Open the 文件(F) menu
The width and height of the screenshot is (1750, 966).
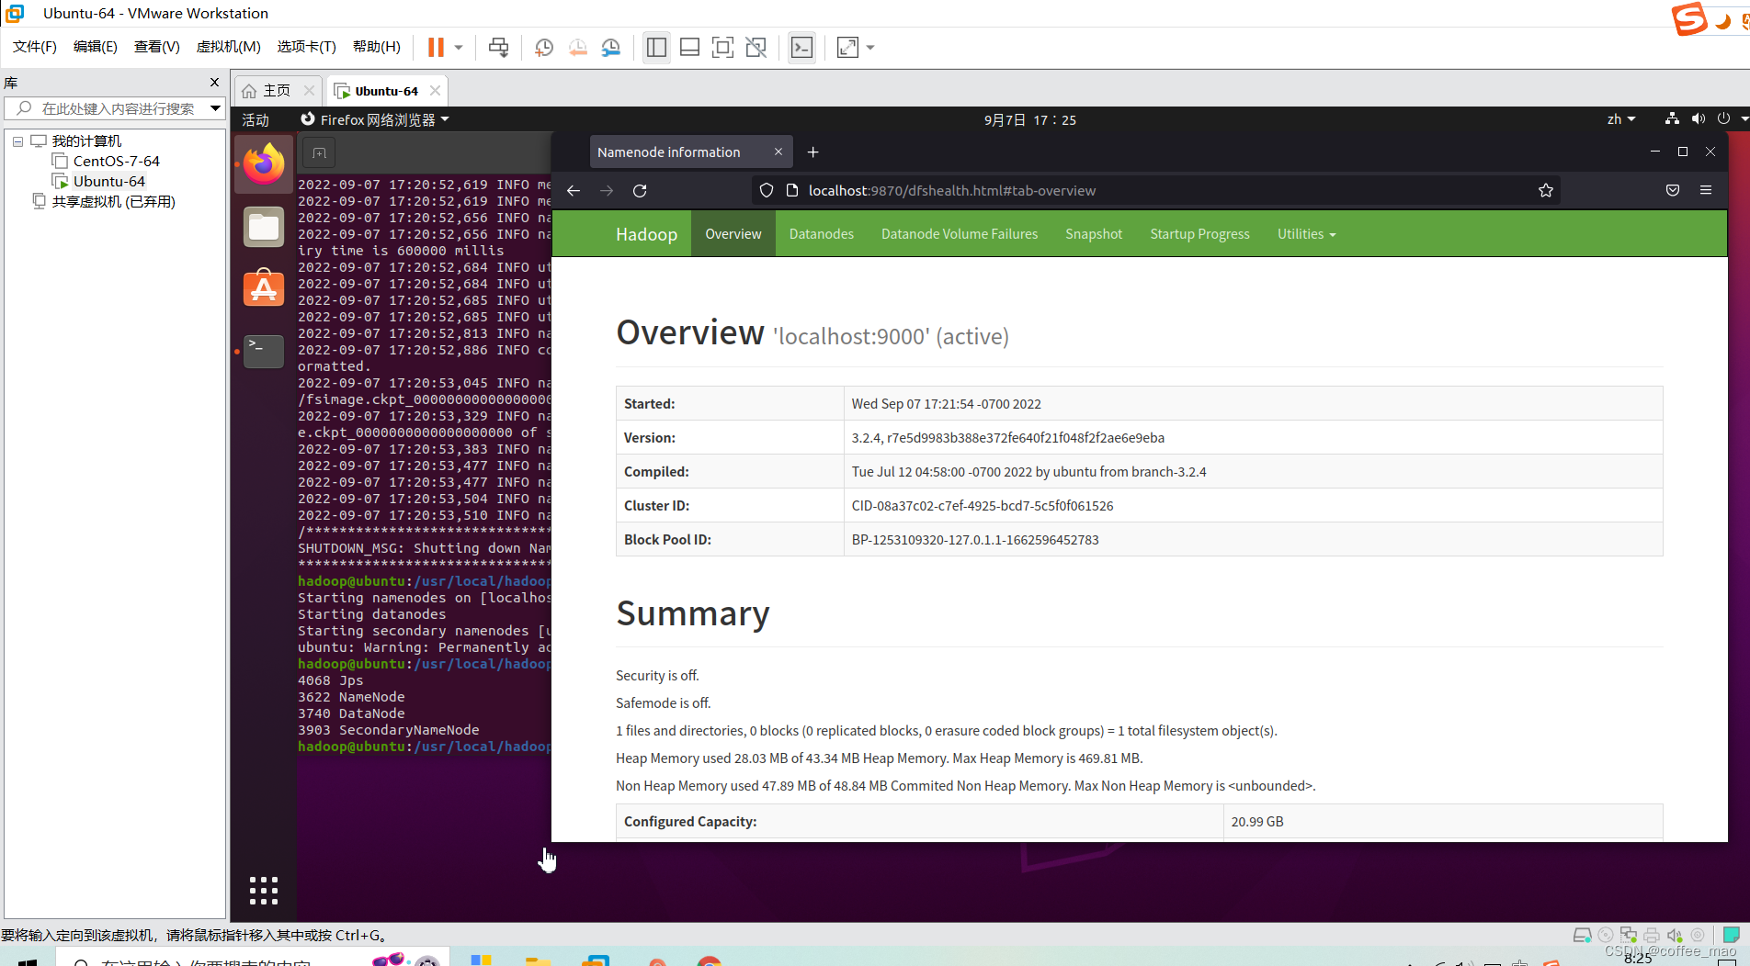click(x=35, y=47)
